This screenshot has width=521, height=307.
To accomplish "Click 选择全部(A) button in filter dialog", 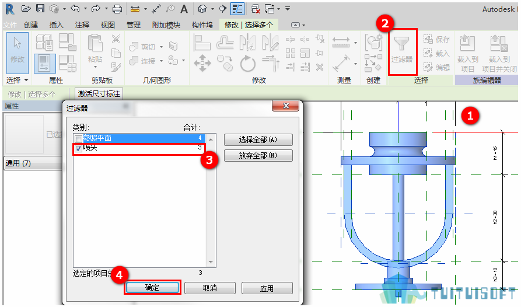I will [258, 139].
